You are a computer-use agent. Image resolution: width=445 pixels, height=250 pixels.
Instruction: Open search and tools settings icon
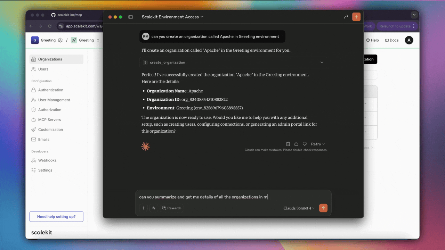154,208
